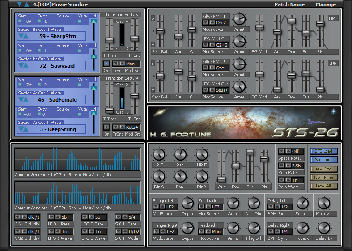Click the HPF filter type label

(333, 18)
